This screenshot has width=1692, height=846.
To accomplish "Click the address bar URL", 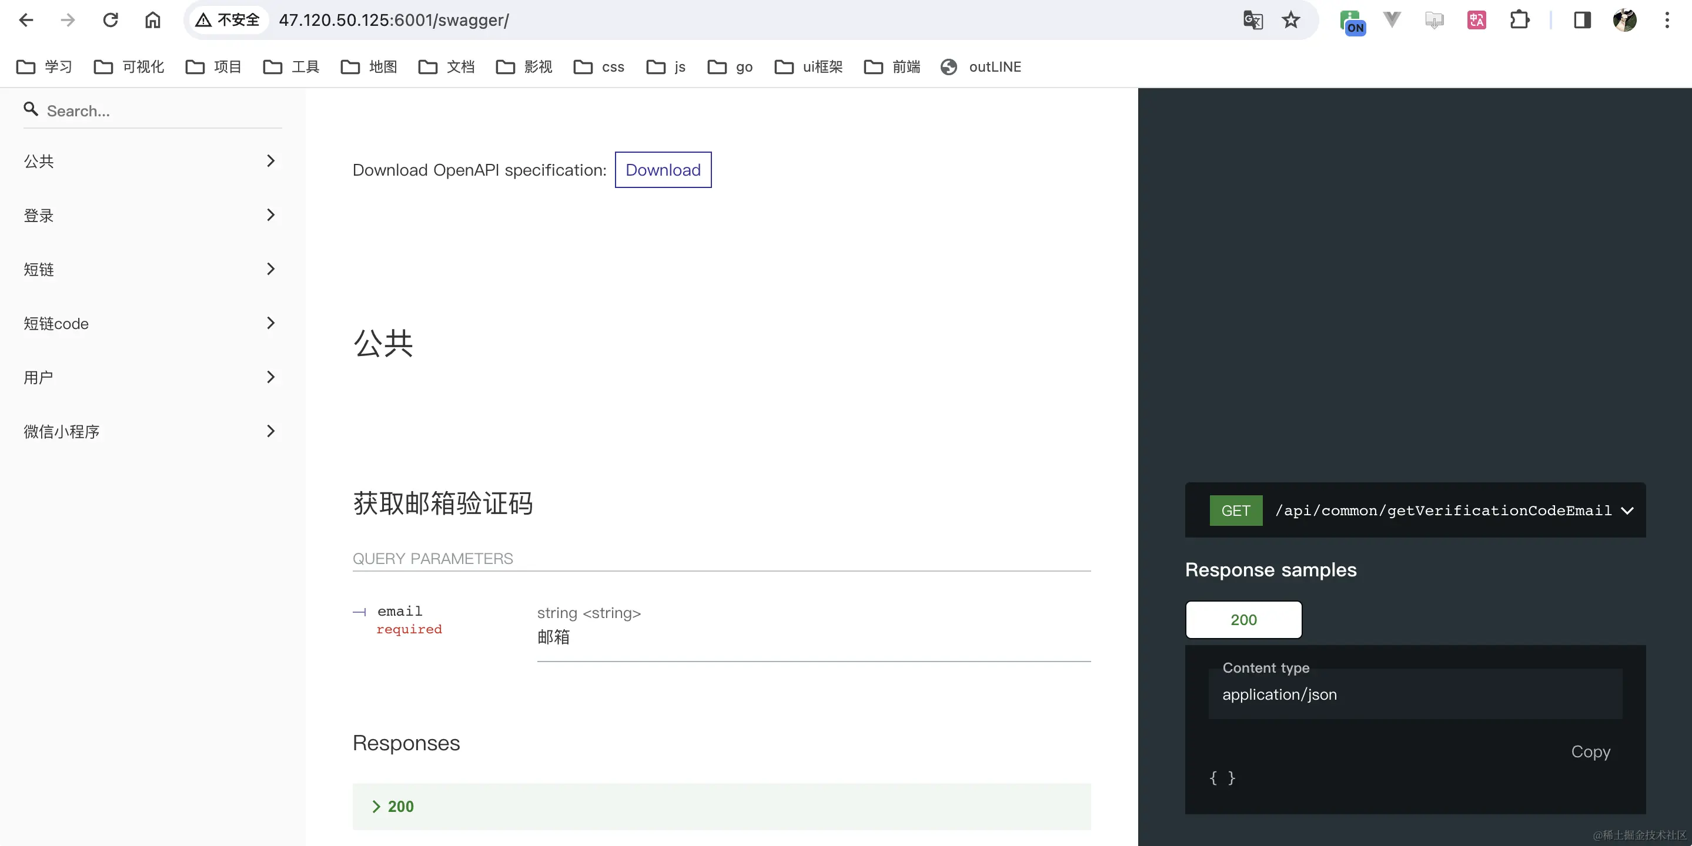I will (394, 21).
